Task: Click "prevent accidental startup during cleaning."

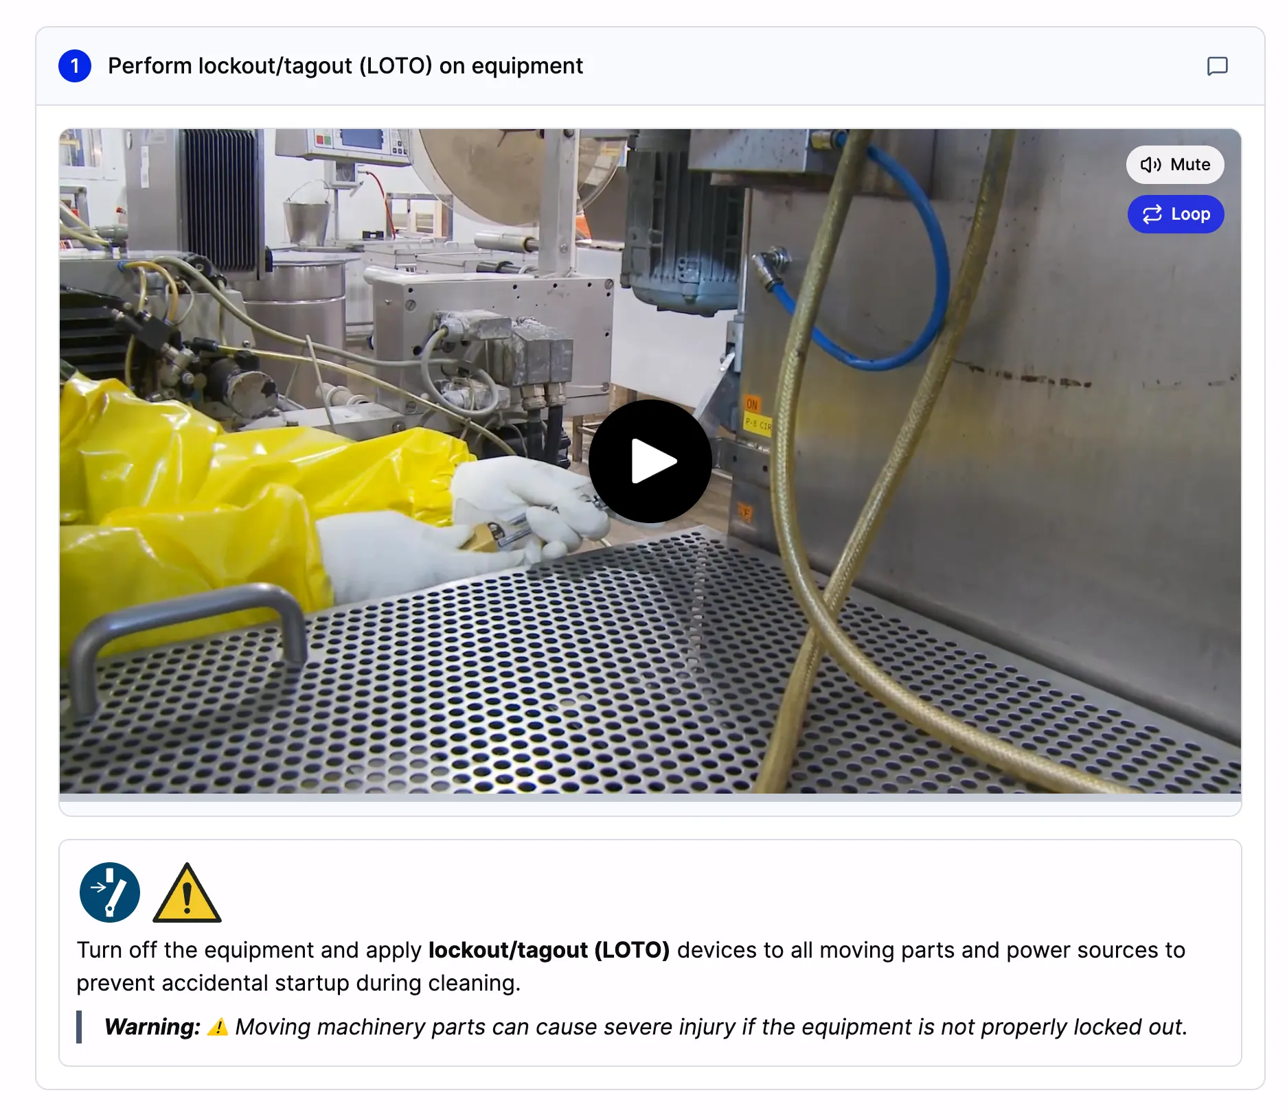Action: point(299,983)
